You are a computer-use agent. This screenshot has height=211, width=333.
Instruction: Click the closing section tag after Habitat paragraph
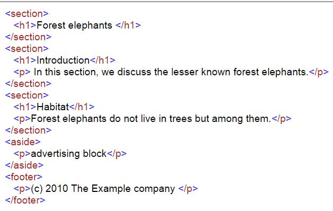pos(28,130)
